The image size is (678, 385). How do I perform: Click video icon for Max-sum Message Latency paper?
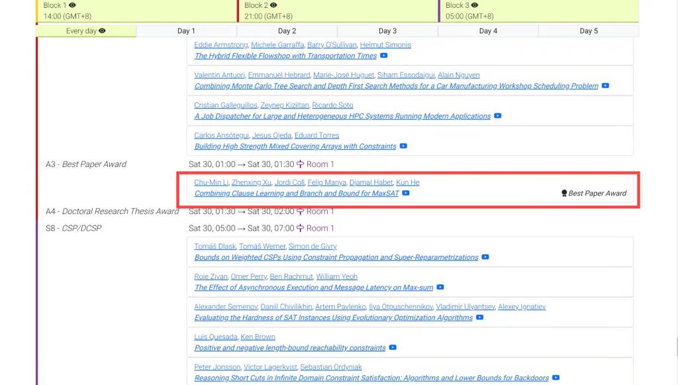[x=440, y=288]
